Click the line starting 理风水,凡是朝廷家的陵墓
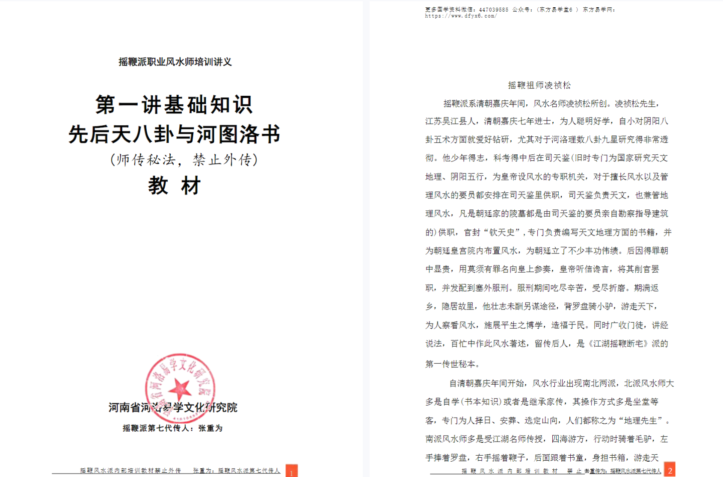The image size is (723, 477). click(x=547, y=214)
